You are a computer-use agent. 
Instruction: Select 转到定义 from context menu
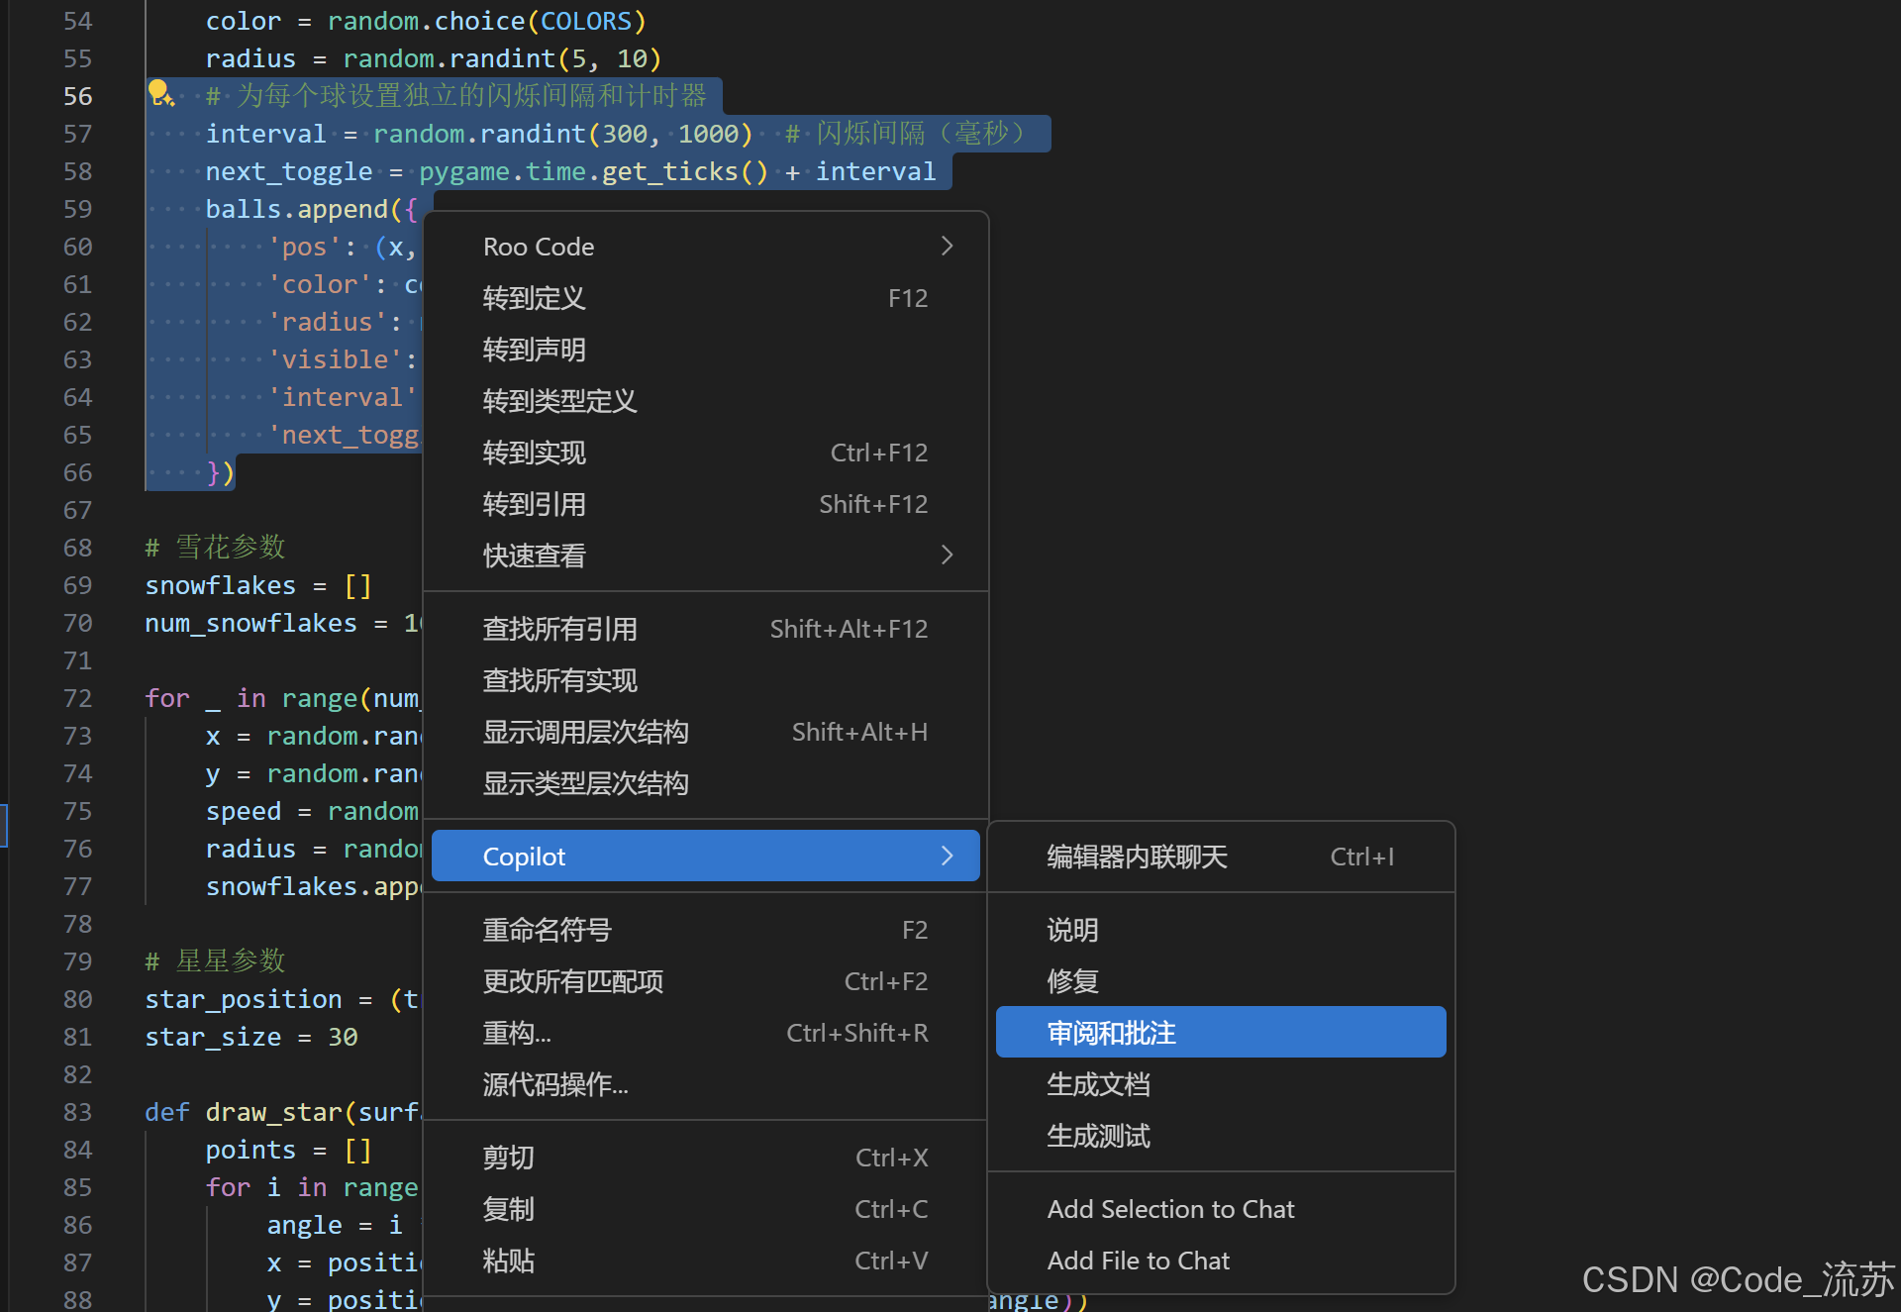534,298
